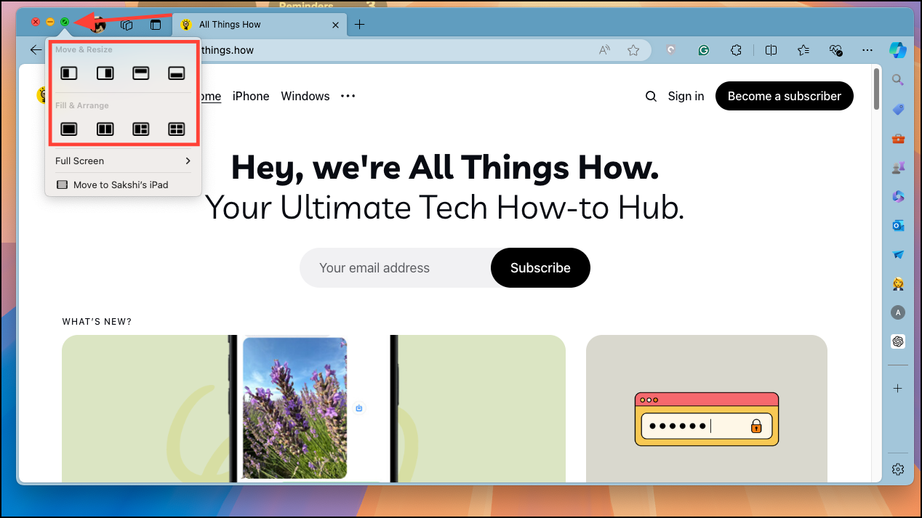Open sidebar Tools briefcase icon
The image size is (922, 518).
[898, 139]
